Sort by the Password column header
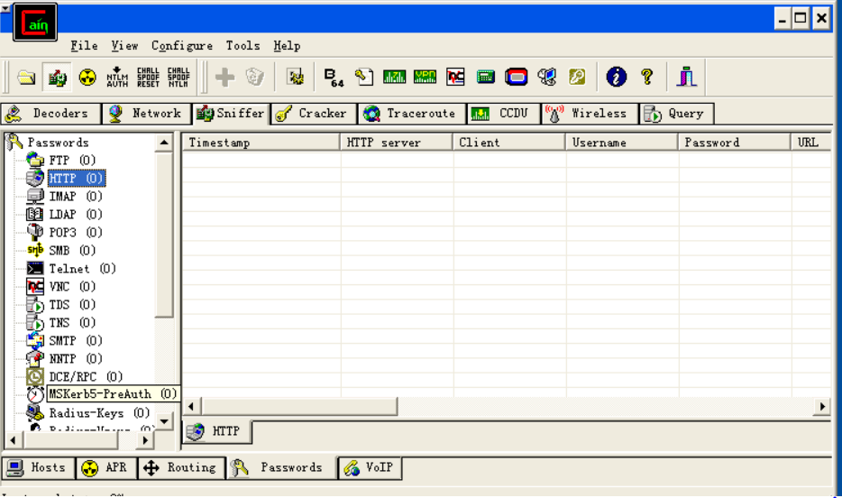 (x=735, y=143)
